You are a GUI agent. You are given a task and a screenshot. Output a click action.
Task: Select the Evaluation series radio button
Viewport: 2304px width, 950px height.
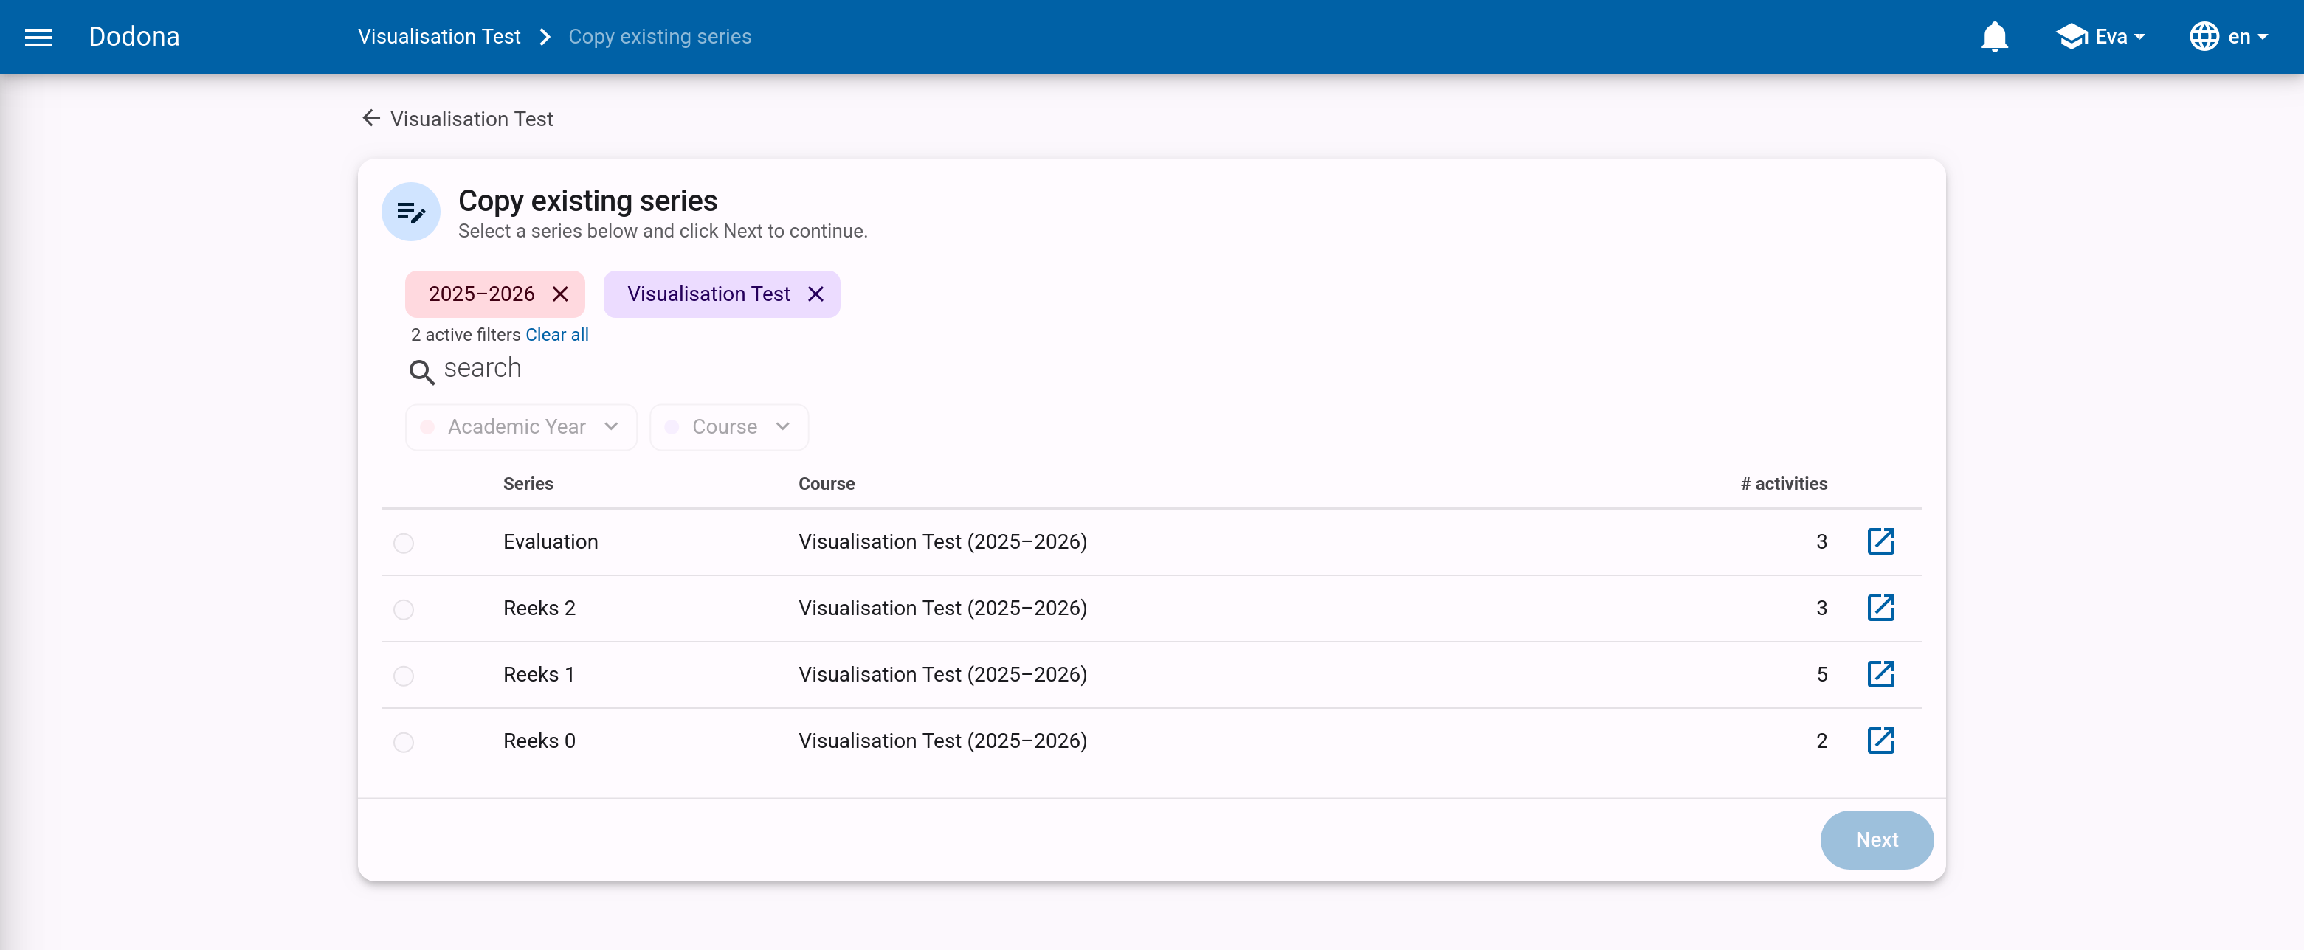click(404, 544)
